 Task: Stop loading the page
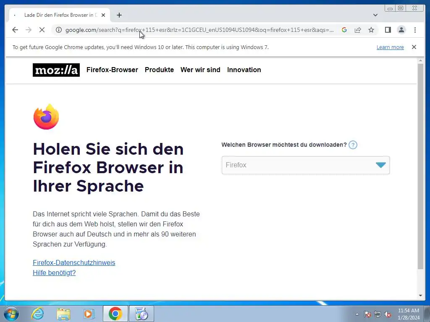[42, 30]
